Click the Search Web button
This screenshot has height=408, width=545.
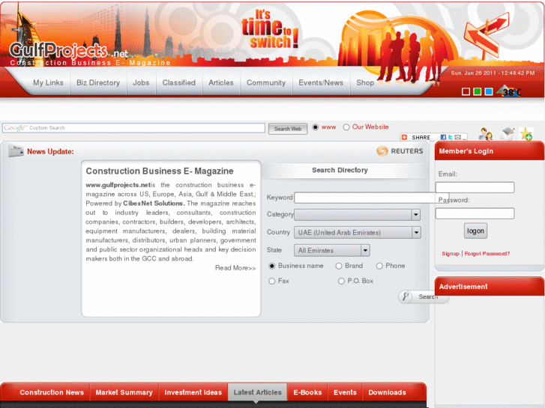[288, 129]
